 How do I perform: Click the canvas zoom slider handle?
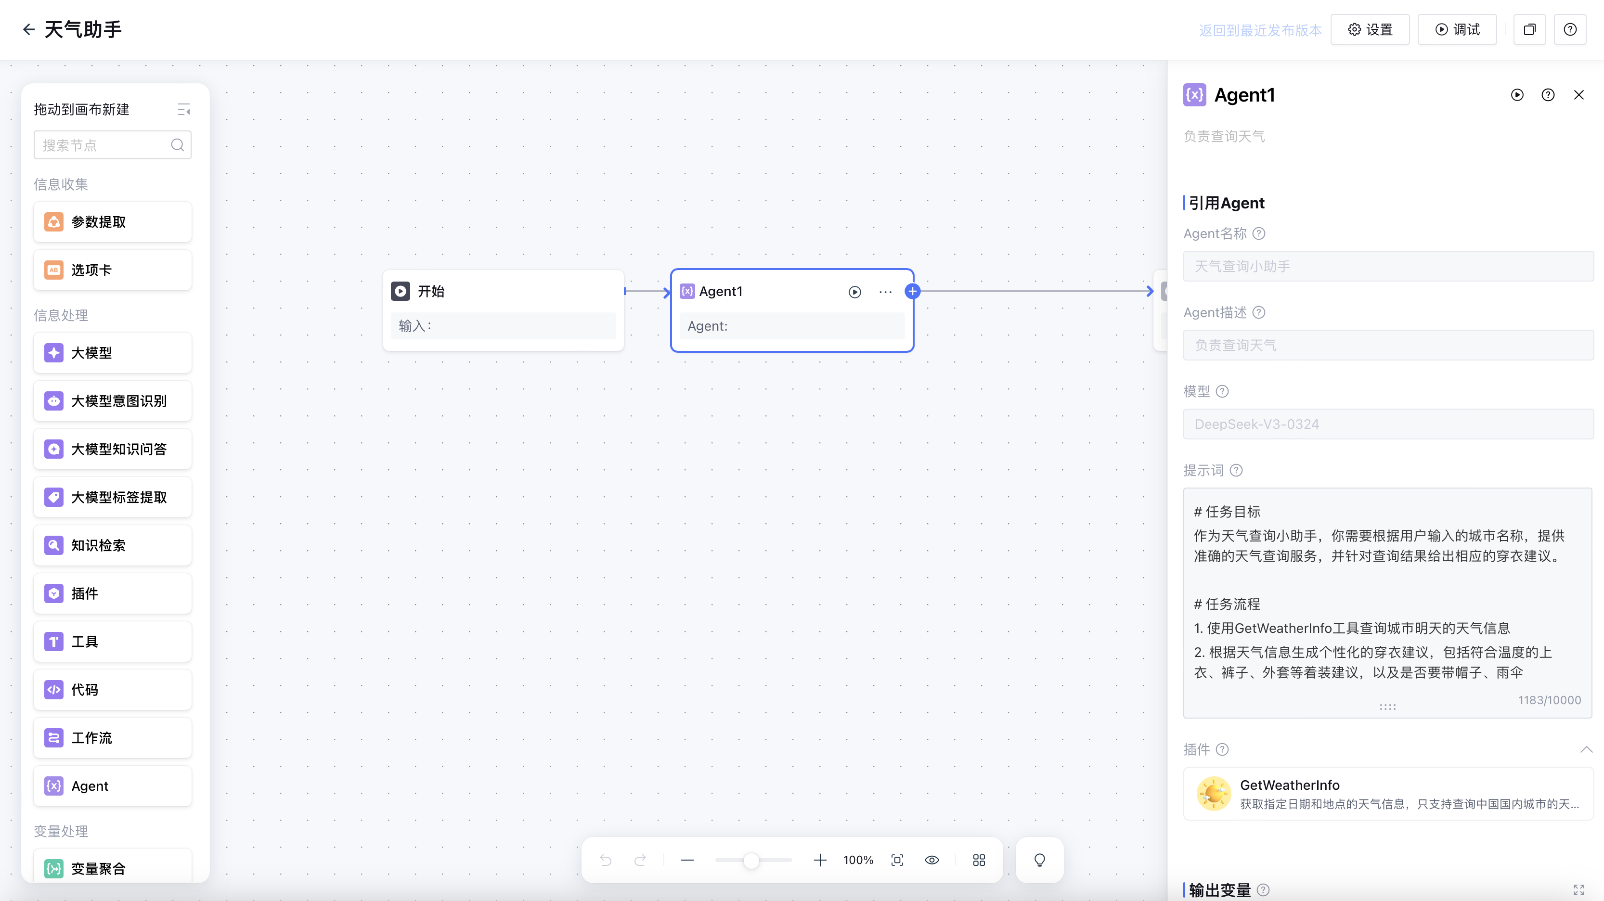pos(751,860)
